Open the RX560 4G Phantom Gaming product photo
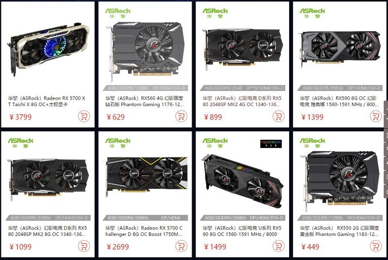The image size is (388, 260). click(x=145, y=51)
